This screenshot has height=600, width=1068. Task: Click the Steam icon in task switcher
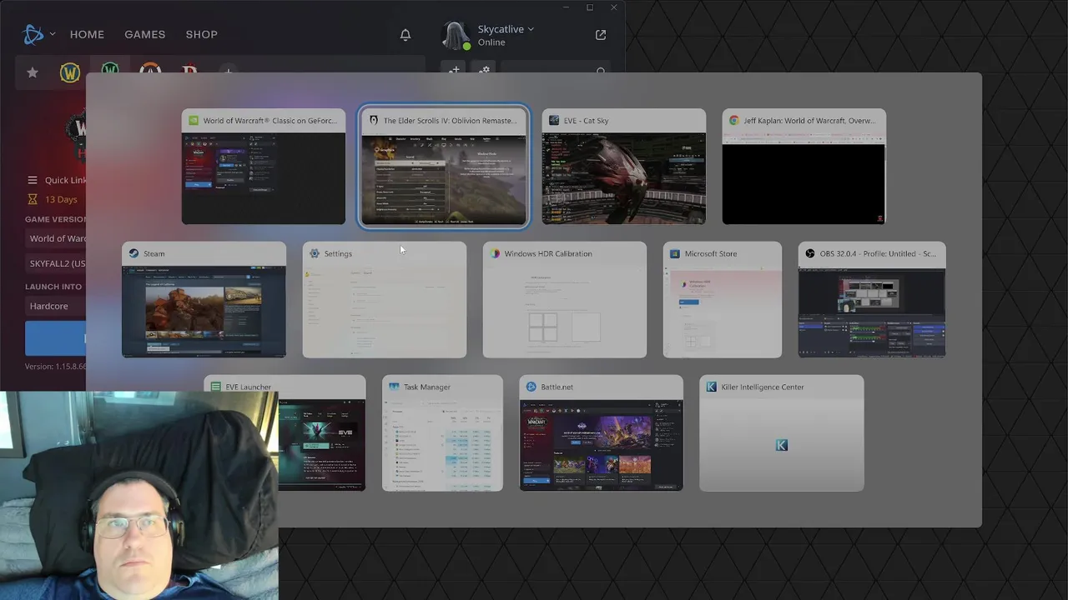point(133,253)
